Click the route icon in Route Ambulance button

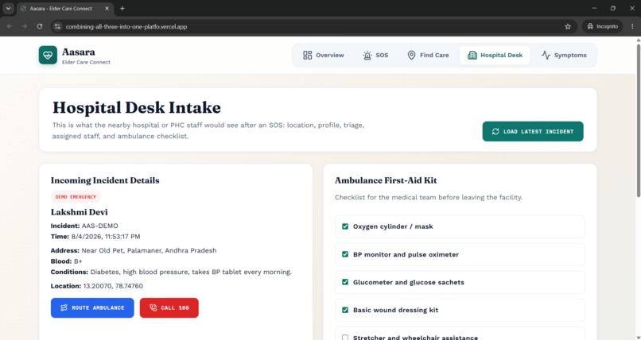tap(64, 307)
